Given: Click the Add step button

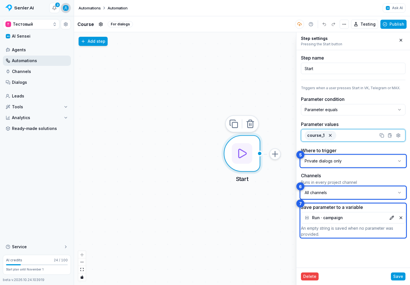Looking at the screenshot, I should pos(93,41).
